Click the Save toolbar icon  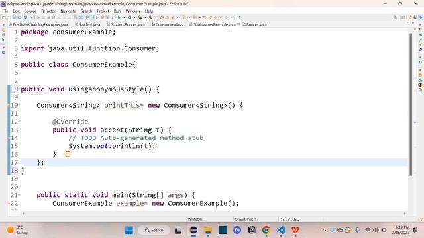coord(14,17)
